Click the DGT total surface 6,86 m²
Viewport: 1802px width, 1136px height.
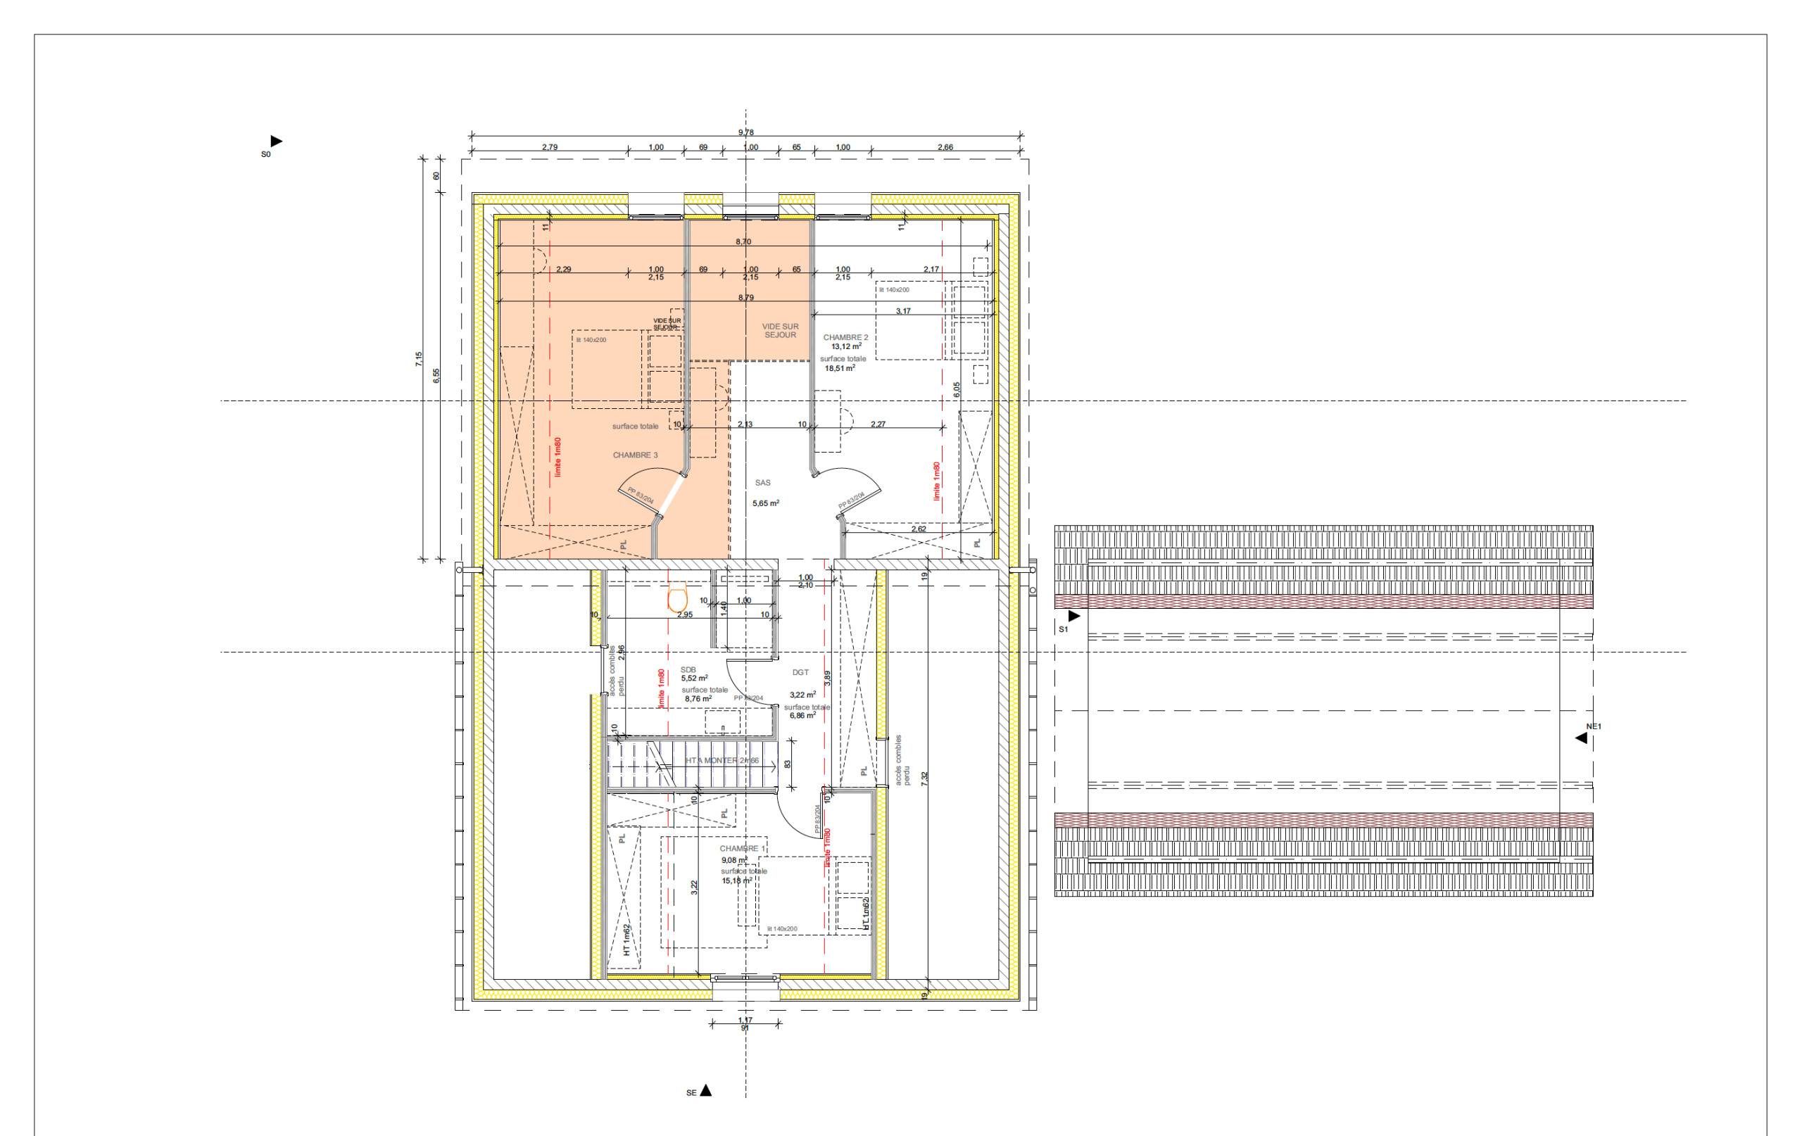803,715
